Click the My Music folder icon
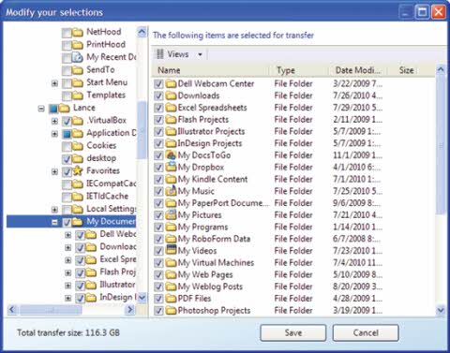 pos(171,191)
